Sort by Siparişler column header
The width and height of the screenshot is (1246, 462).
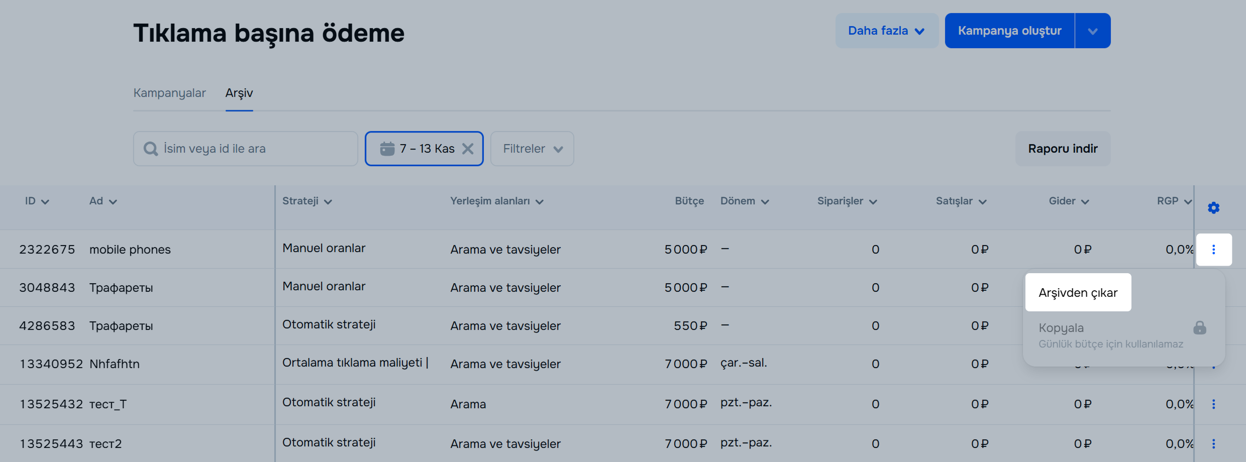(x=847, y=201)
